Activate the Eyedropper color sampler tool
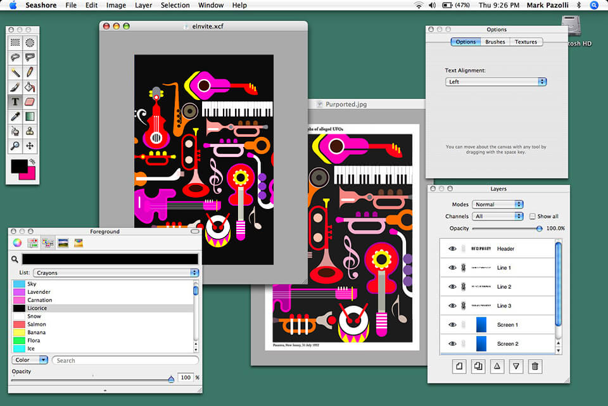The height and width of the screenshot is (406, 608). pyautogui.click(x=15, y=117)
